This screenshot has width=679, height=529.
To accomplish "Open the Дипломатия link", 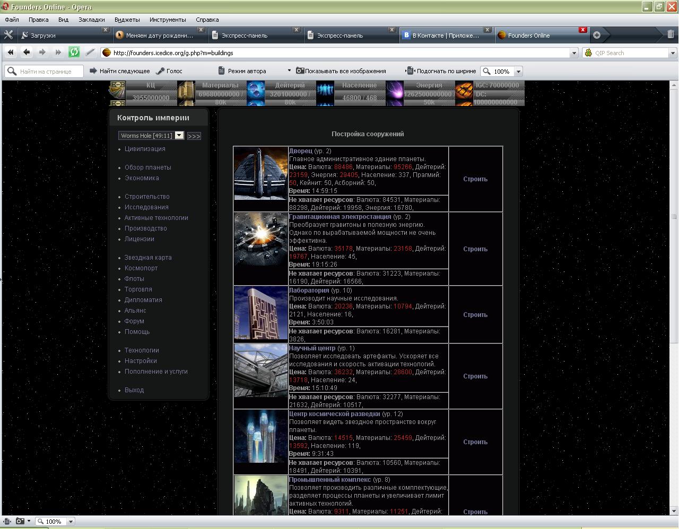I will click(x=143, y=300).
